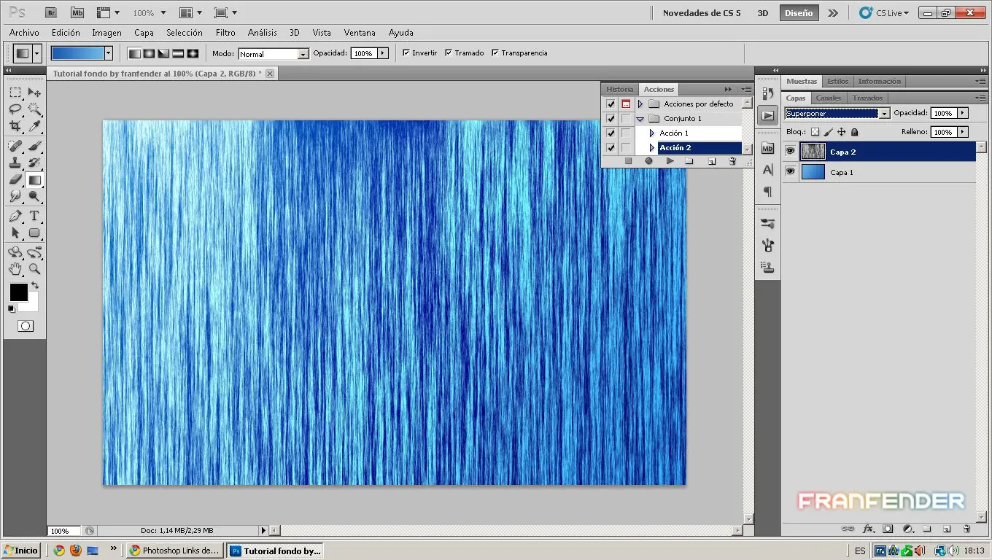This screenshot has height=560, width=992.
Task: Activate the Crop tool
Action: click(x=15, y=127)
